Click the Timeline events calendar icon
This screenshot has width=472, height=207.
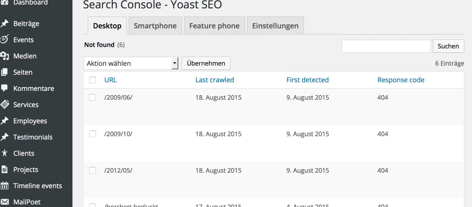click(5, 186)
